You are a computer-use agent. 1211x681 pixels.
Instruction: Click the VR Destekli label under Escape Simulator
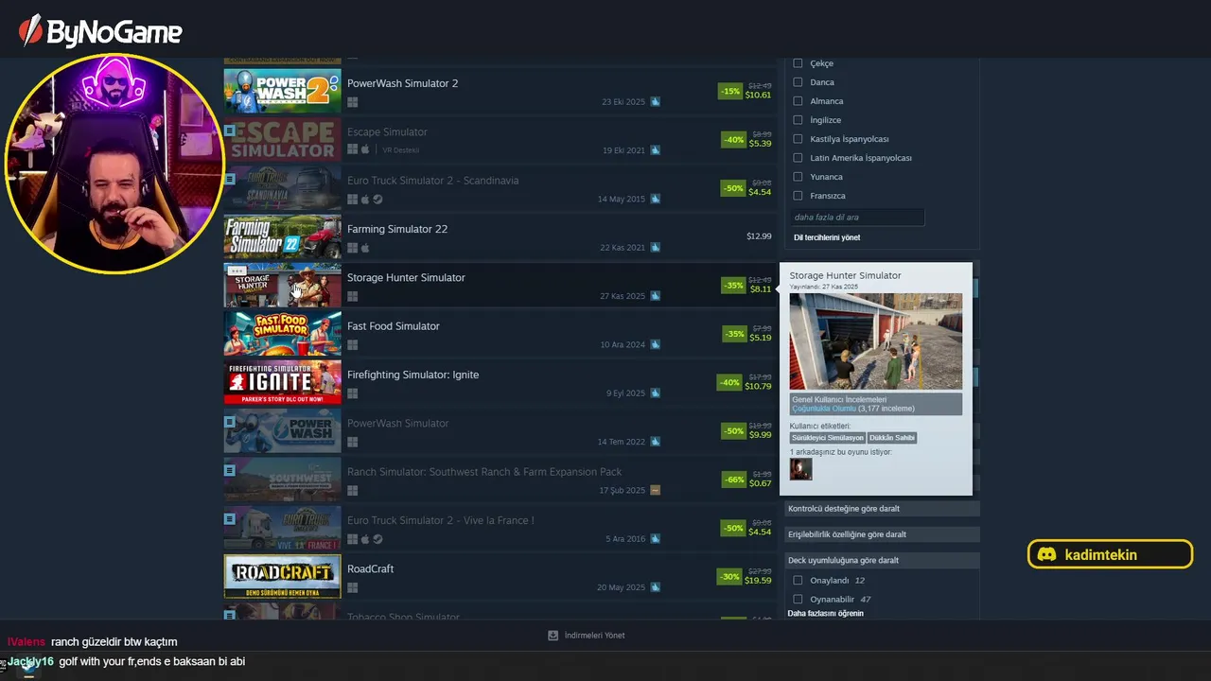(x=401, y=150)
